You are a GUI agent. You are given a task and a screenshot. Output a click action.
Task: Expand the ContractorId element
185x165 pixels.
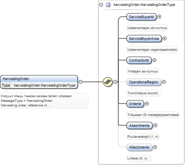pos(154,60)
